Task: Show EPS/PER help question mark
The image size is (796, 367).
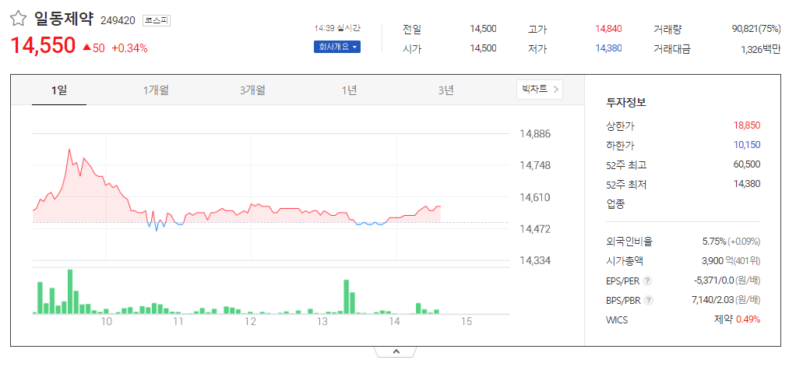Action: [x=647, y=281]
